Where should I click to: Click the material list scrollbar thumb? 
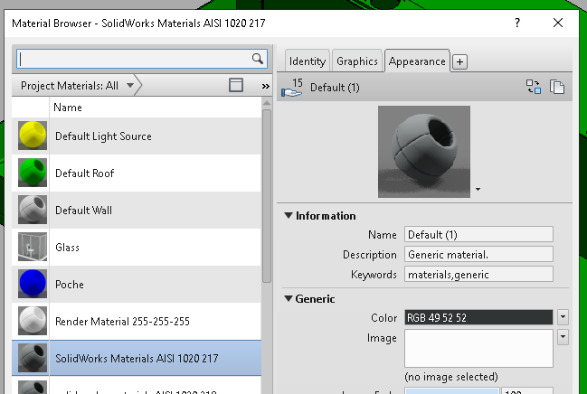click(267, 196)
